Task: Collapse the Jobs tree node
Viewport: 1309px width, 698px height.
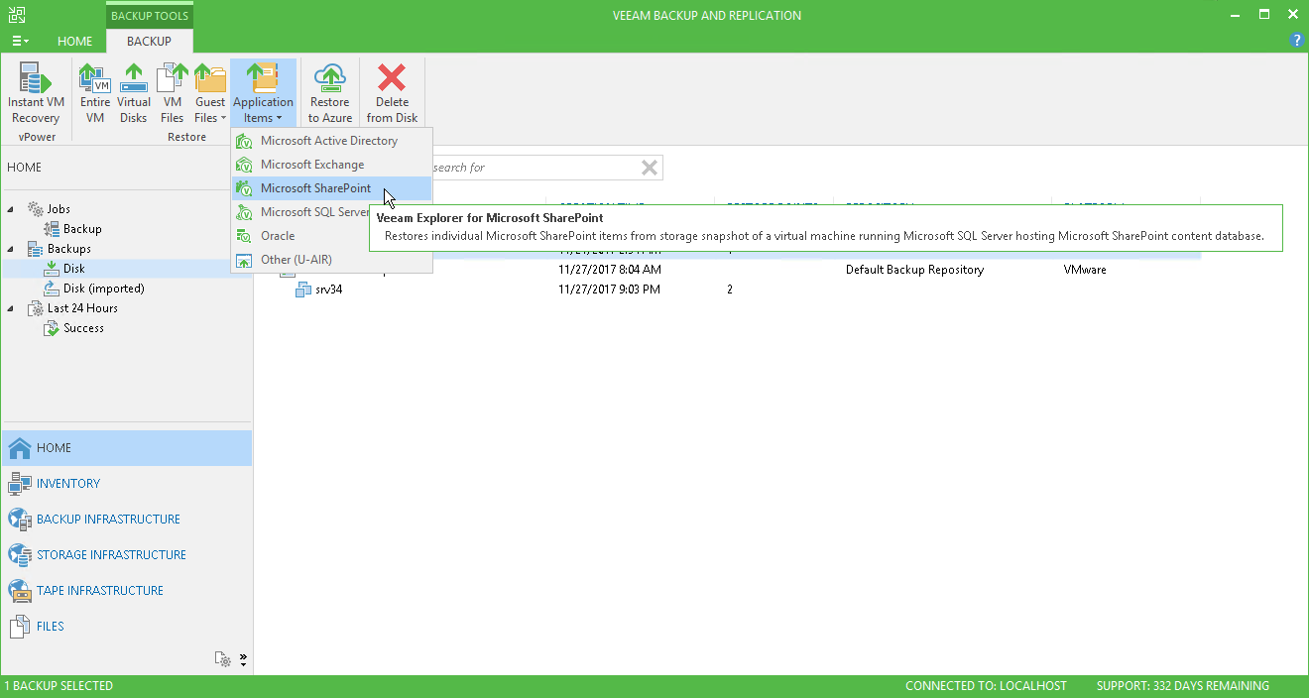Action: [x=11, y=209]
